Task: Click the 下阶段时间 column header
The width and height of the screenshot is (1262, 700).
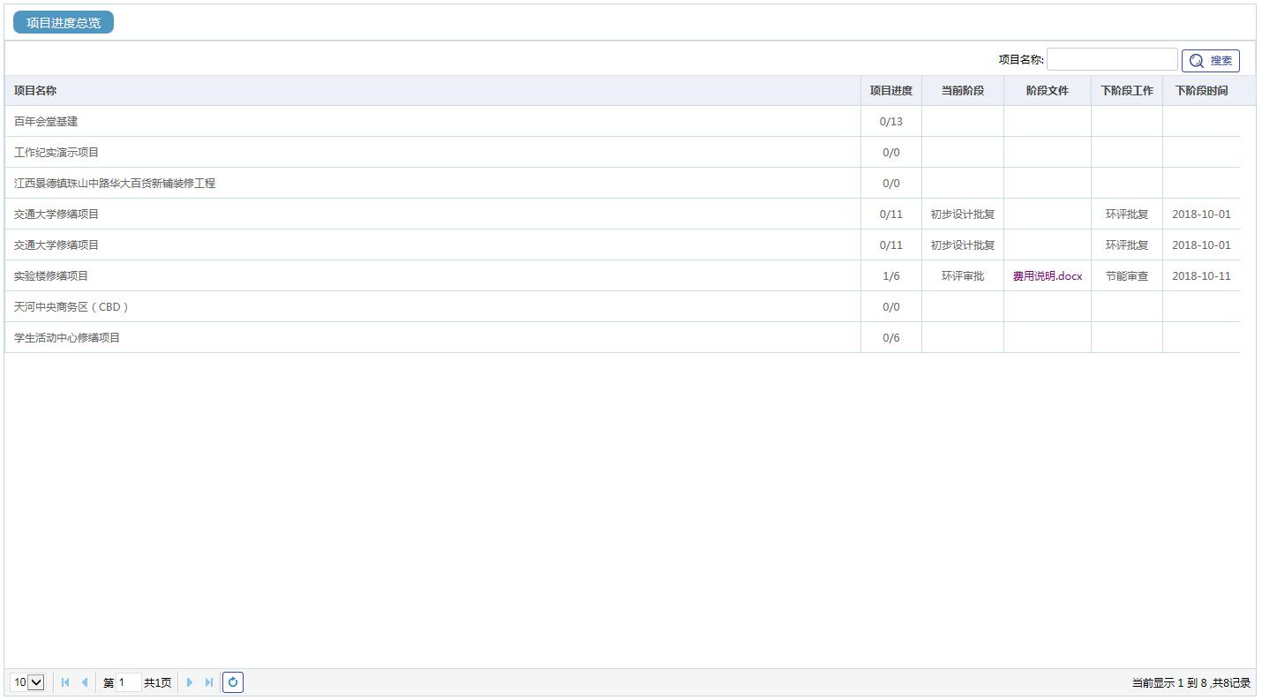Action: coord(1200,91)
